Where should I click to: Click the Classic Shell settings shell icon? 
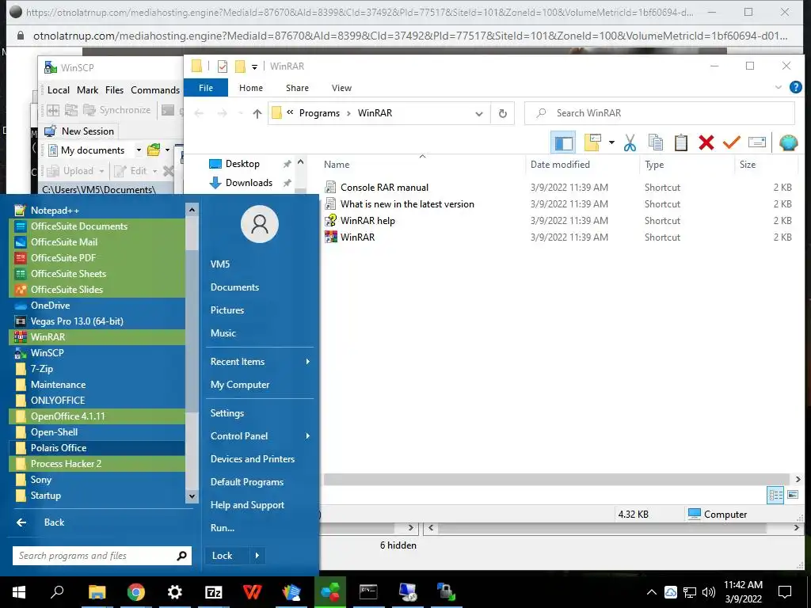[x=788, y=142]
